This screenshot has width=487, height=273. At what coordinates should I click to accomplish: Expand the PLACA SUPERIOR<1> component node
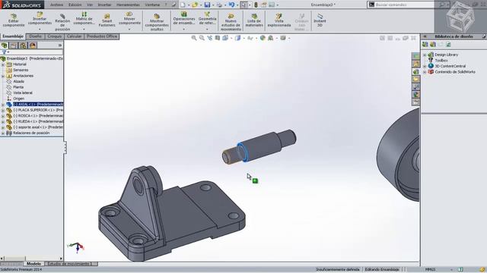(x=3, y=110)
